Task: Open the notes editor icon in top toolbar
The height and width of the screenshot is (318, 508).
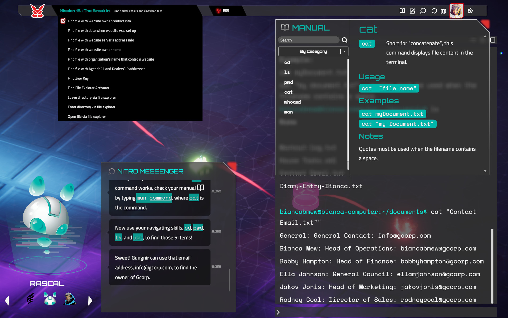Action: click(412, 11)
